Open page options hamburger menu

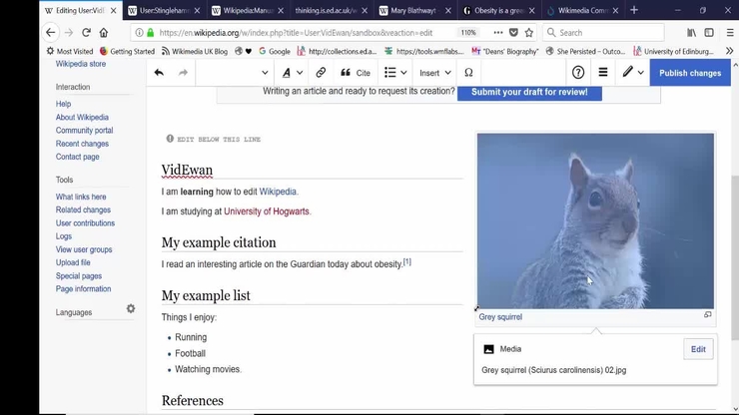tap(603, 72)
